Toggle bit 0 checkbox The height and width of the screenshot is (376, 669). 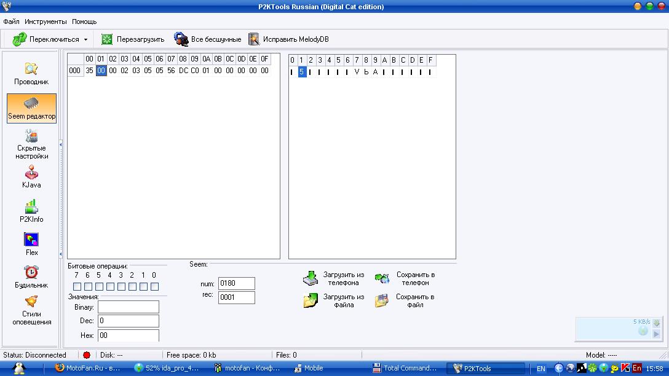pyautogui.click(x=155, y=286)
